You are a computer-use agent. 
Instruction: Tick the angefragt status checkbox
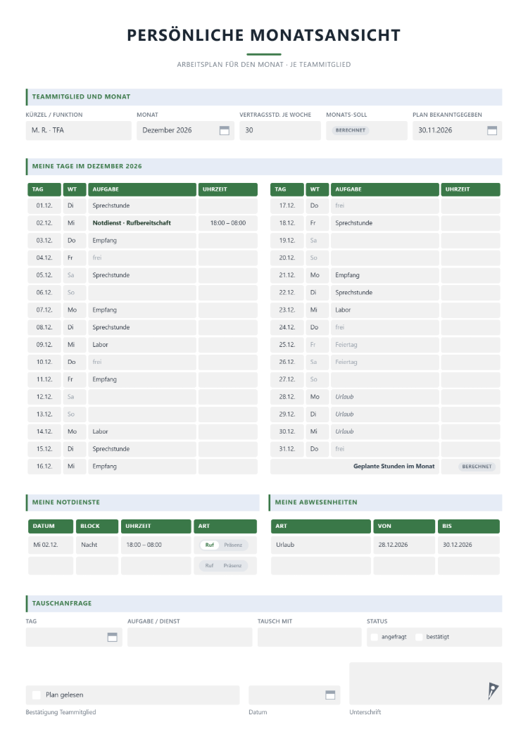375,637
